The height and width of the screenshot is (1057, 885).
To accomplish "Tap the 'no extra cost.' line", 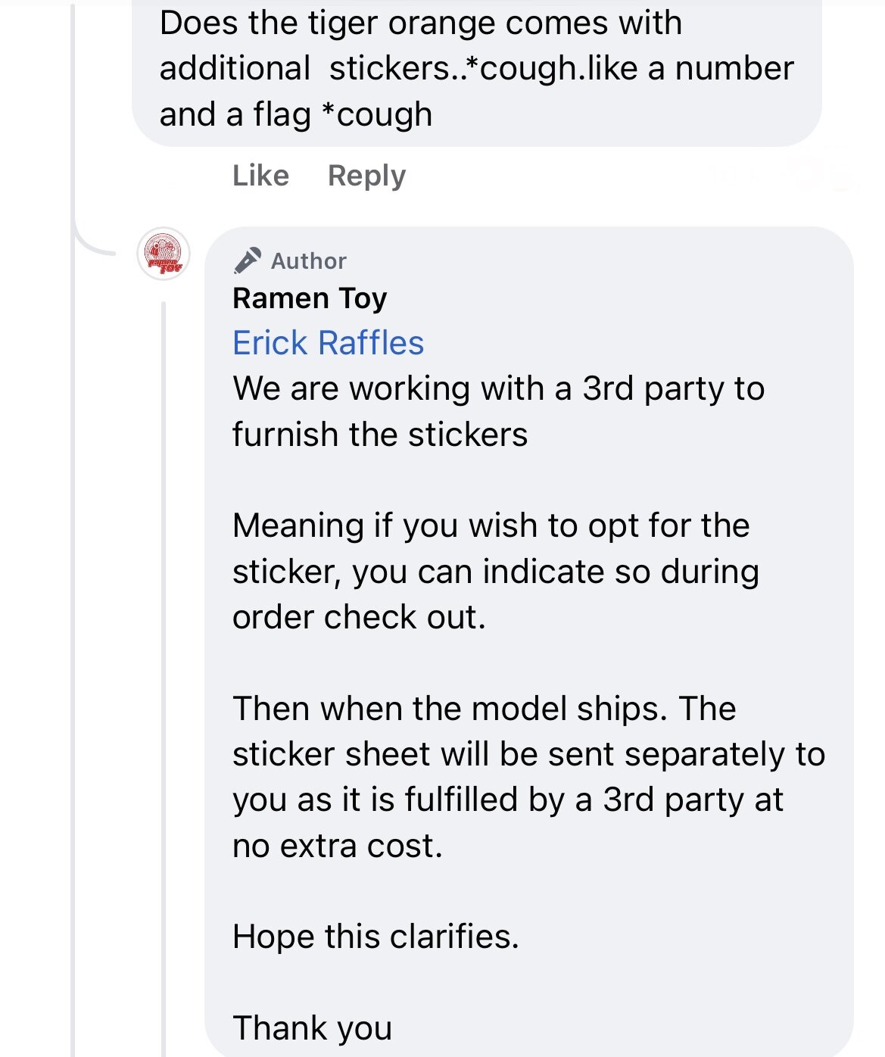I will tap(337, 846).
